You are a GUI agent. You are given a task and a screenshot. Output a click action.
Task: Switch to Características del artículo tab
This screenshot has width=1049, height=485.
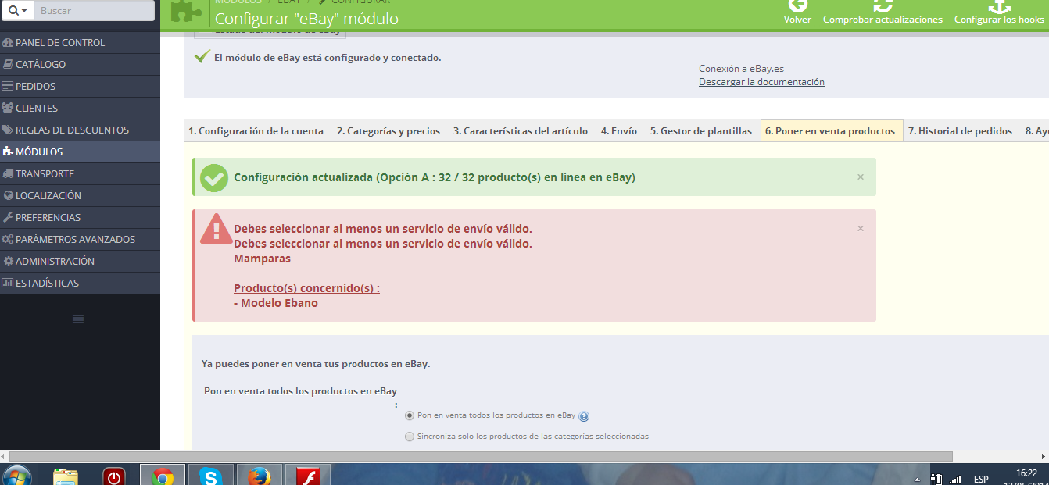tap(521, 131)
